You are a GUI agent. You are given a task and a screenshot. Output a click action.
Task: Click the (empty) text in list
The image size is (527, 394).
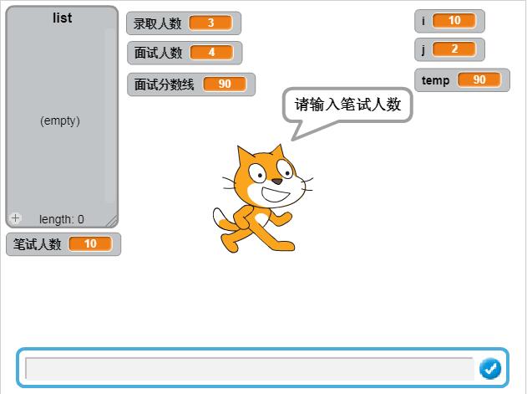[x=60, y=120]
